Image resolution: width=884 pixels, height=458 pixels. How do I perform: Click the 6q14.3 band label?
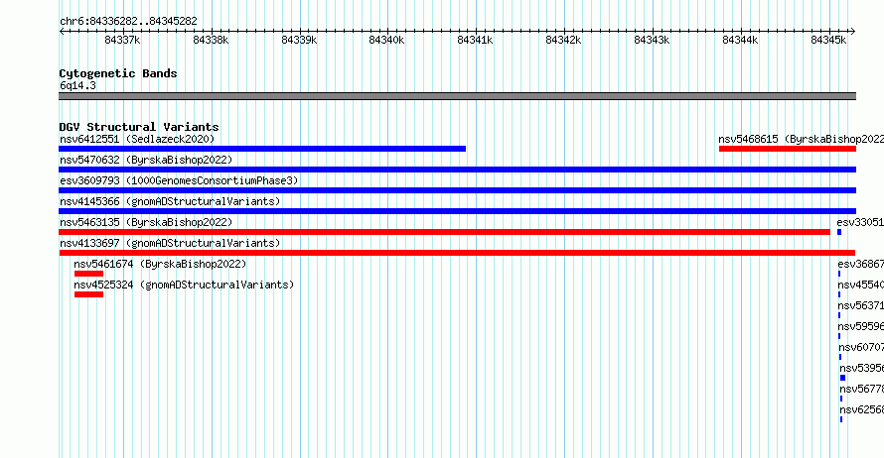(77, 85)
